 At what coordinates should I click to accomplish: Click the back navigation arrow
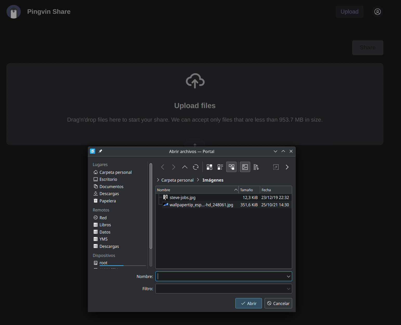[x=163, y=167]
